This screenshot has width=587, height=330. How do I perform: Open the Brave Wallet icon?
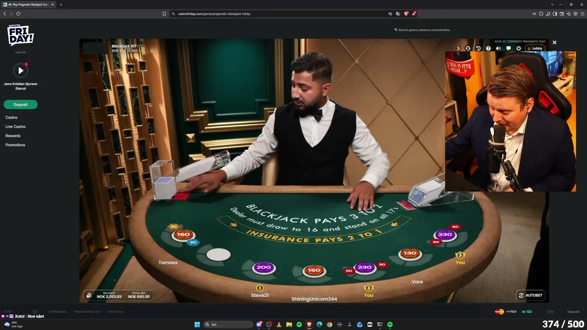[562, 14]
